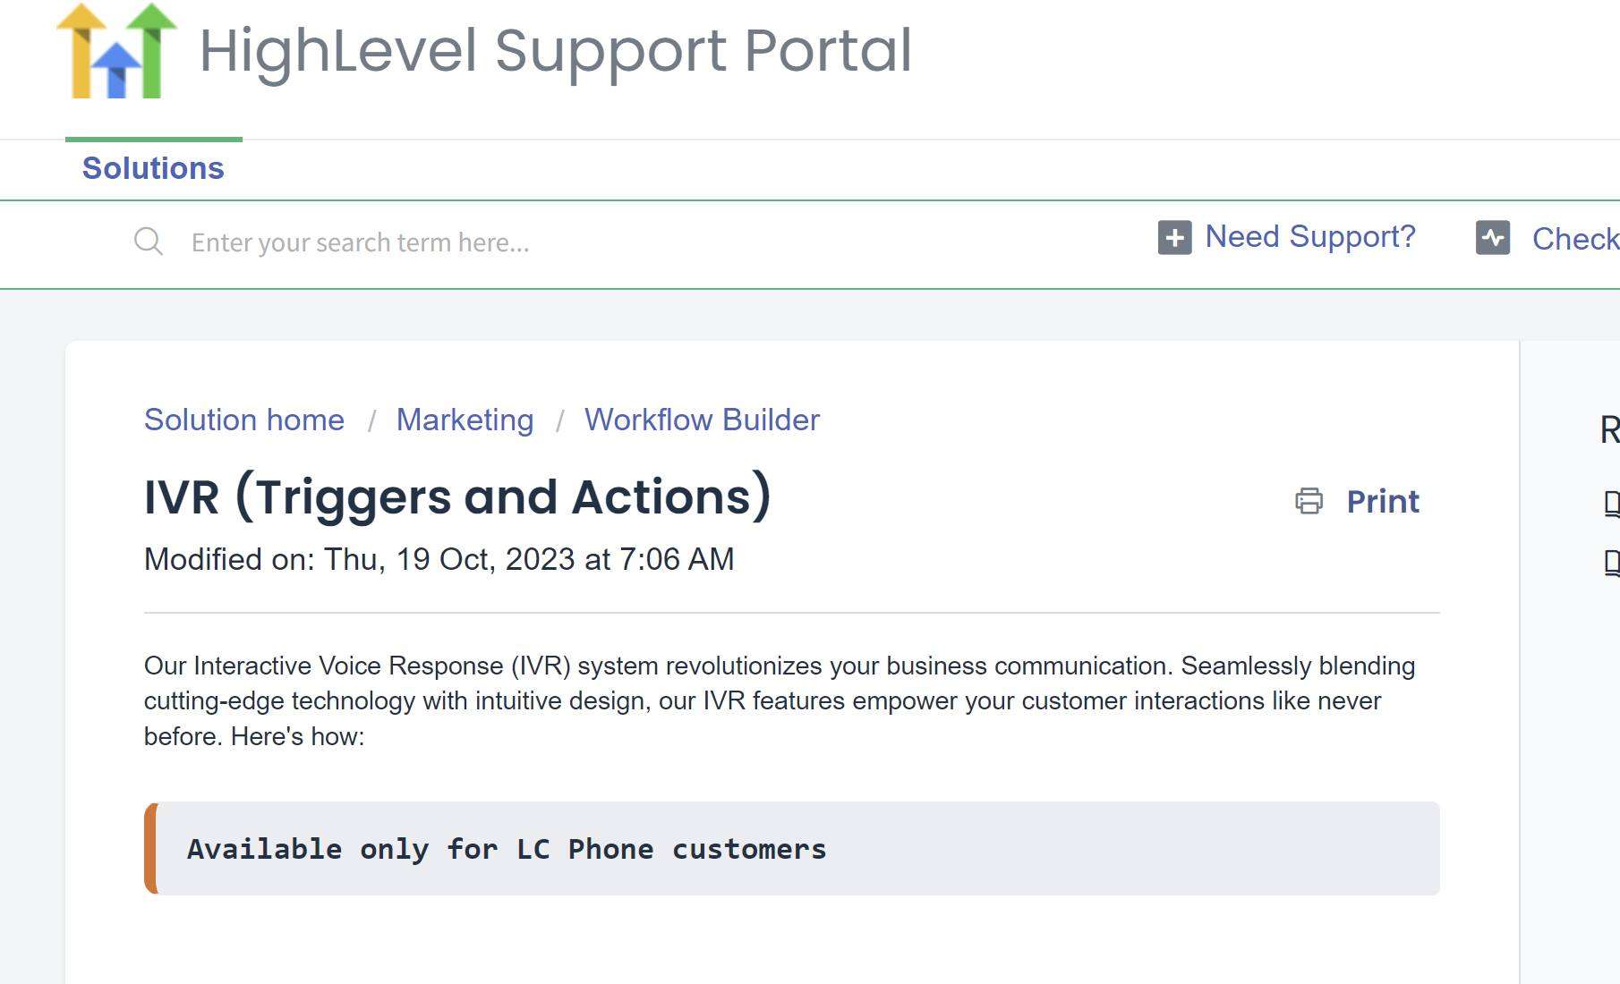Open the Need Support? link
The image size is (1620, 984).
pos(1310,237)
